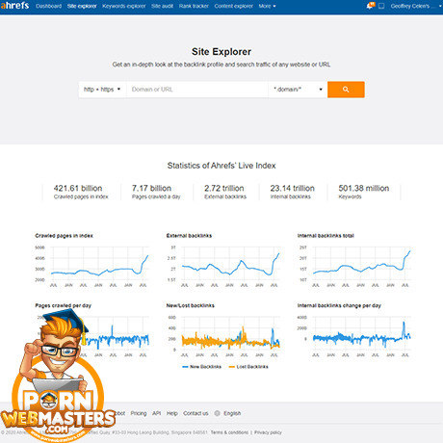This screenshot has height=443, width=443.
Task: Click the 501.38 million keywords statistic
Action: pos(363,192)
